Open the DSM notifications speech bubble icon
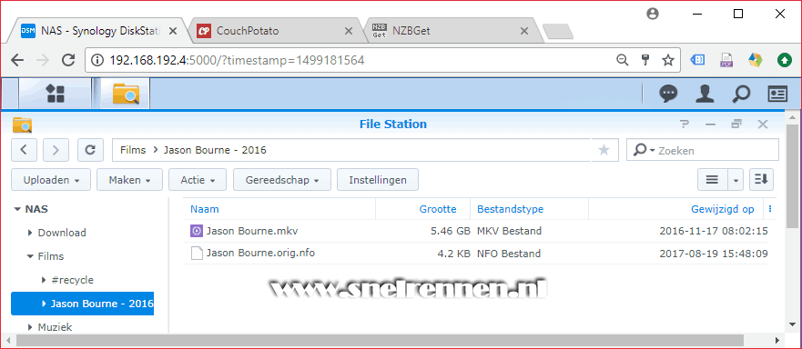This screenshot has width=802, height=349. click(668, 94)
